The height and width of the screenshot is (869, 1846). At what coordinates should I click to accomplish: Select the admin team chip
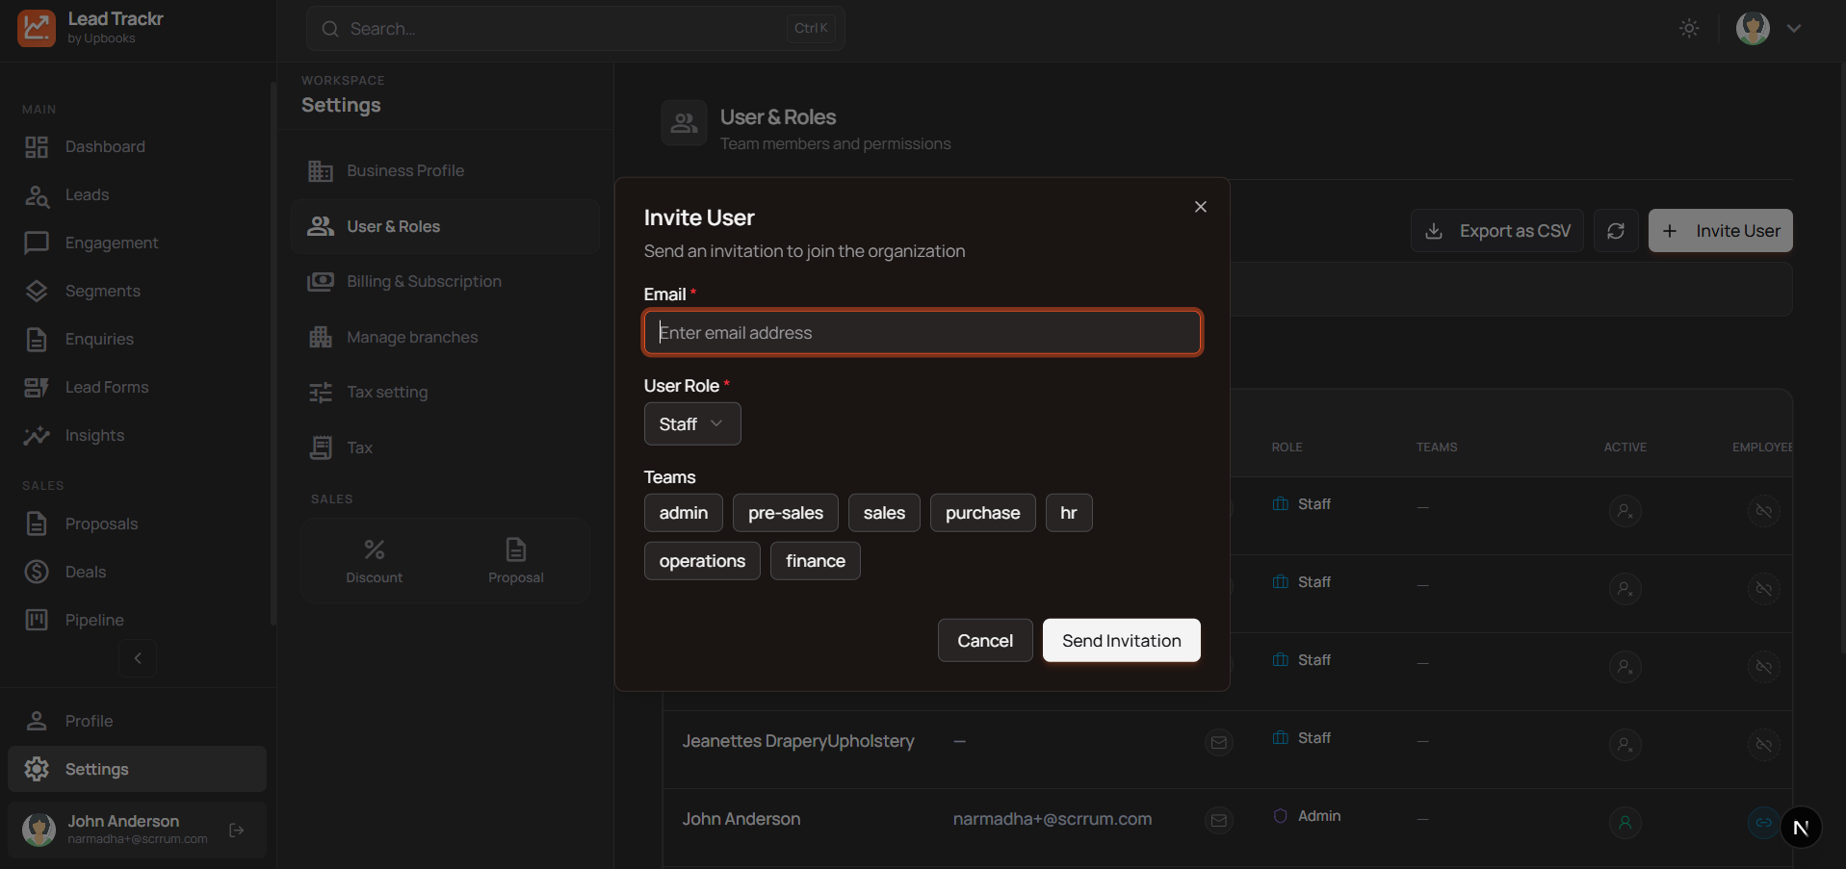click(683, 512)
